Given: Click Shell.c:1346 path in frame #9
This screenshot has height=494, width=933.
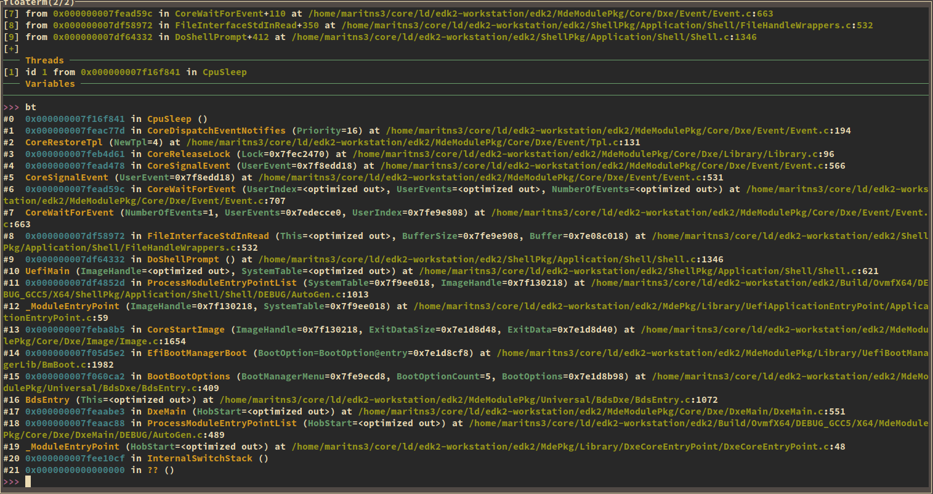Looking at the screenshot, I should 491,259.
